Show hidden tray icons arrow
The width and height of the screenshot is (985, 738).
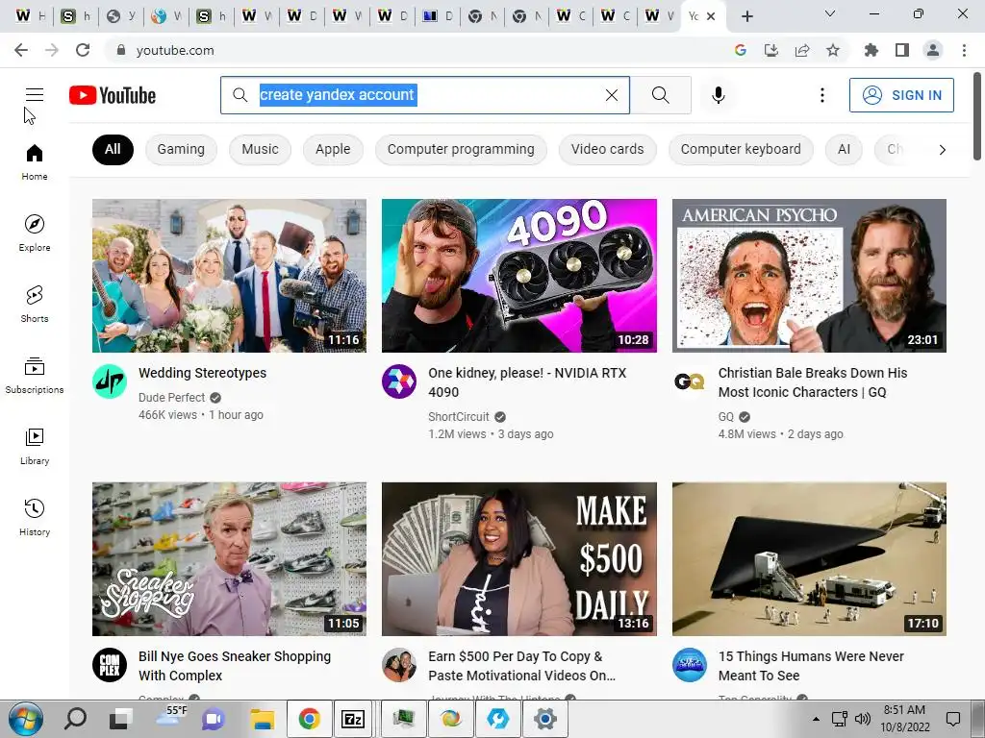coord(816,719)
